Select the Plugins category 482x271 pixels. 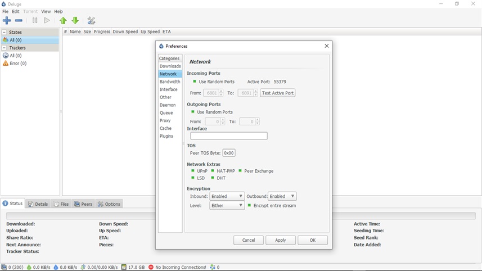click(170, 136)
